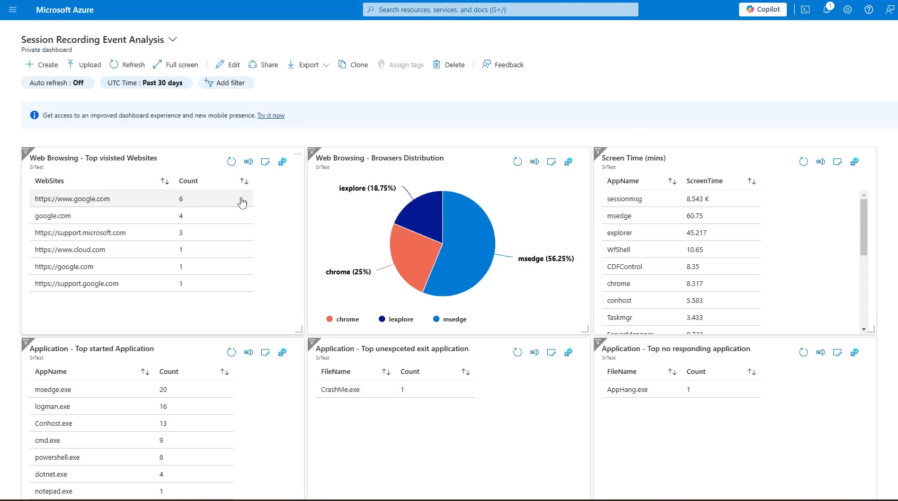This screenshot has width=898, height=501.
Task: Expand the dashboard name dropdown chevron
Action: pyautogui.click(x=173, y=40)
